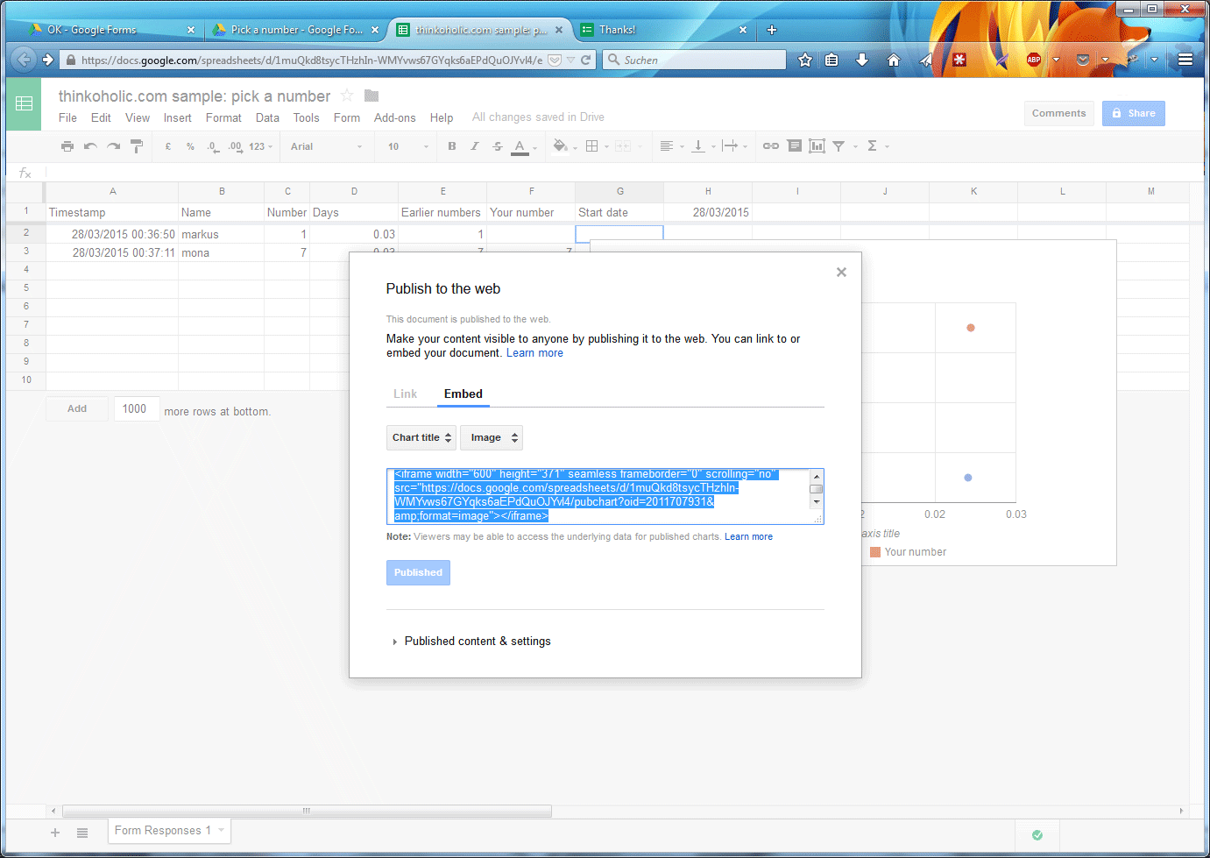Go to Sheets home via green icon

(x=24, y=103)
